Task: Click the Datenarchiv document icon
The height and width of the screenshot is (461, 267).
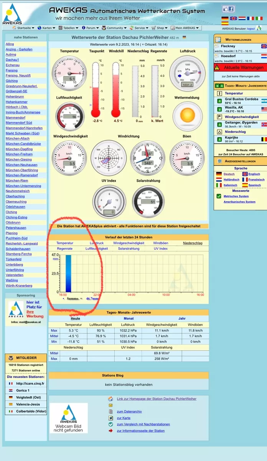Action: 110,411
